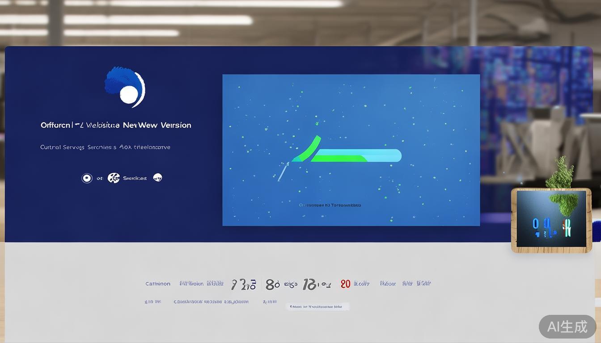Click the red number 20 in the footer
Screen dimensions: 601x343
345,284
